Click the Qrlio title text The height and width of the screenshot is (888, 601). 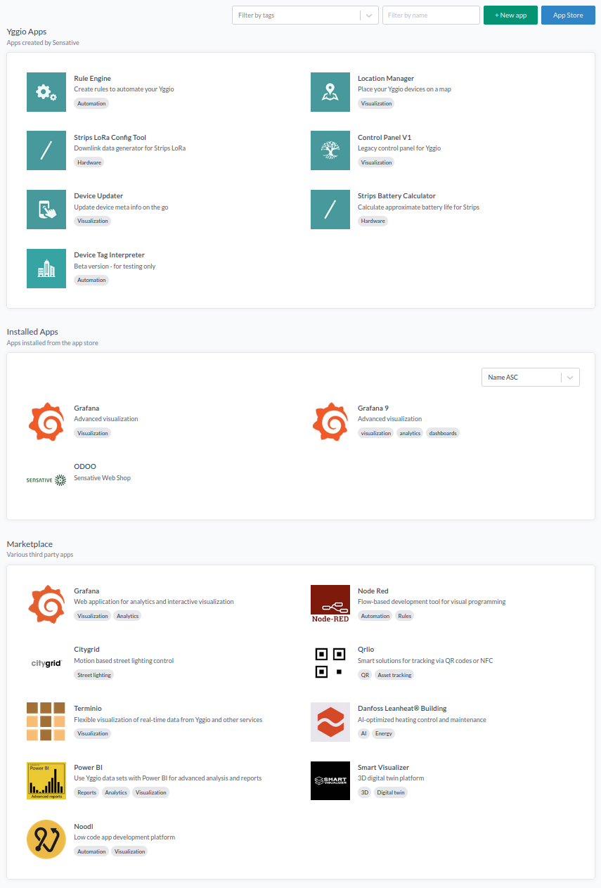tap(366, 650)
